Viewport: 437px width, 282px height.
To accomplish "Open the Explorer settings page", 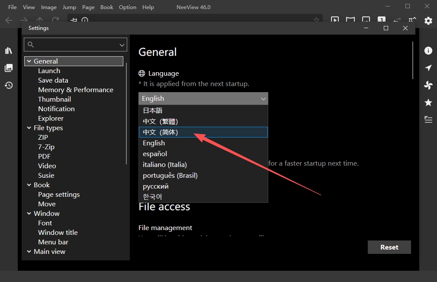I will [x=51, y=119].
